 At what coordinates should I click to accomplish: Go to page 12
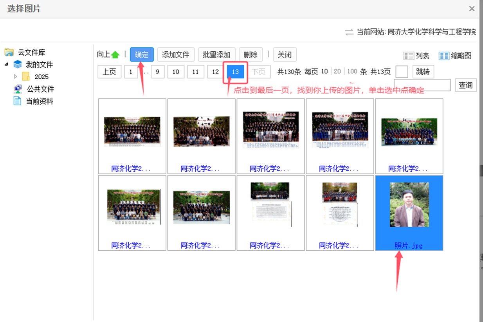click(x=215, y=72)
